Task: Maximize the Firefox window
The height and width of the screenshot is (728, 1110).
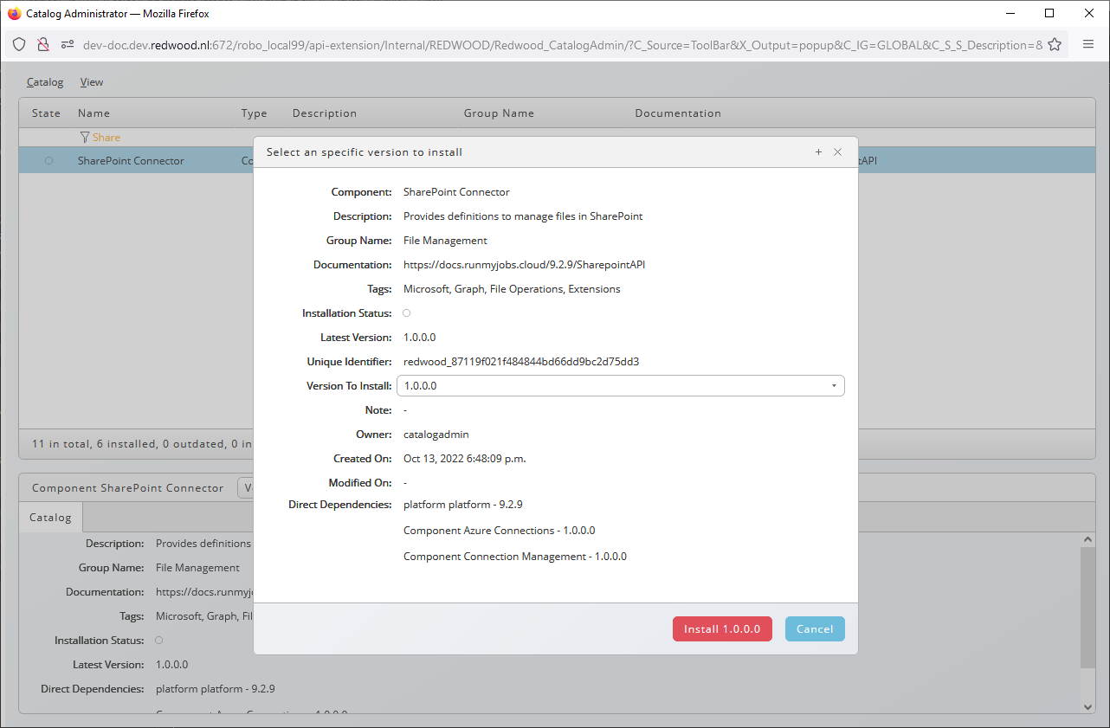Action: pos(1049,13)
